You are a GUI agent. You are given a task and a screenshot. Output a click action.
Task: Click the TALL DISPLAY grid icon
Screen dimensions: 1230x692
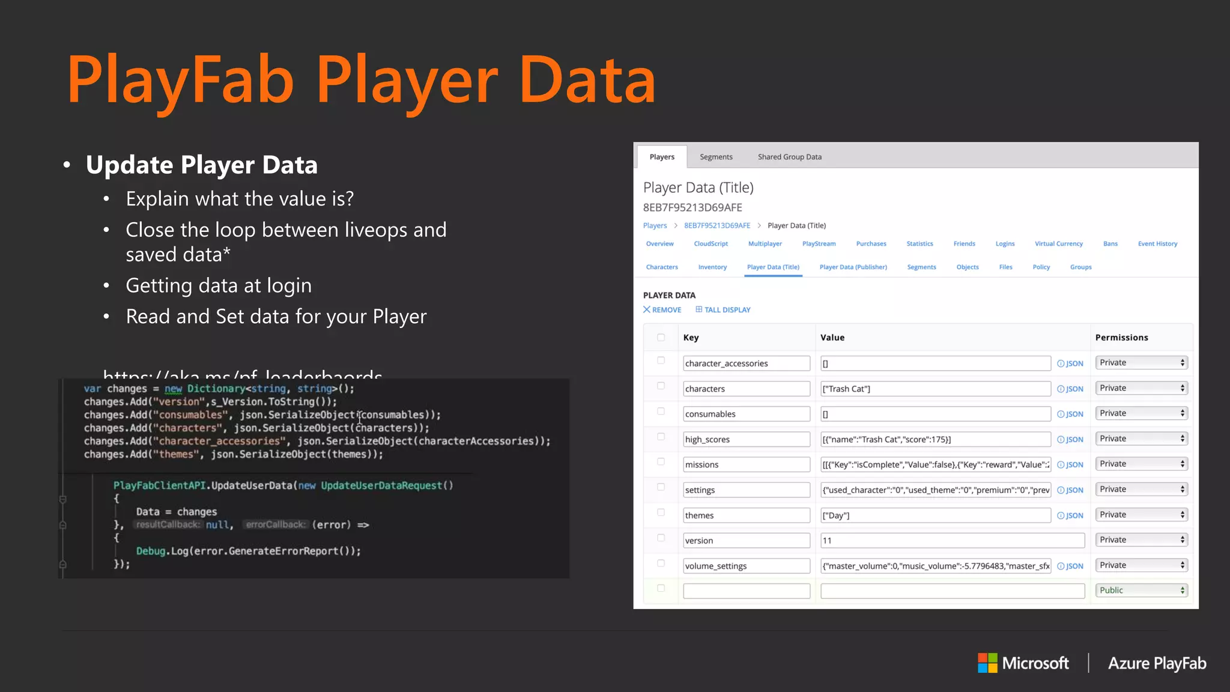[x=698, y=309]
